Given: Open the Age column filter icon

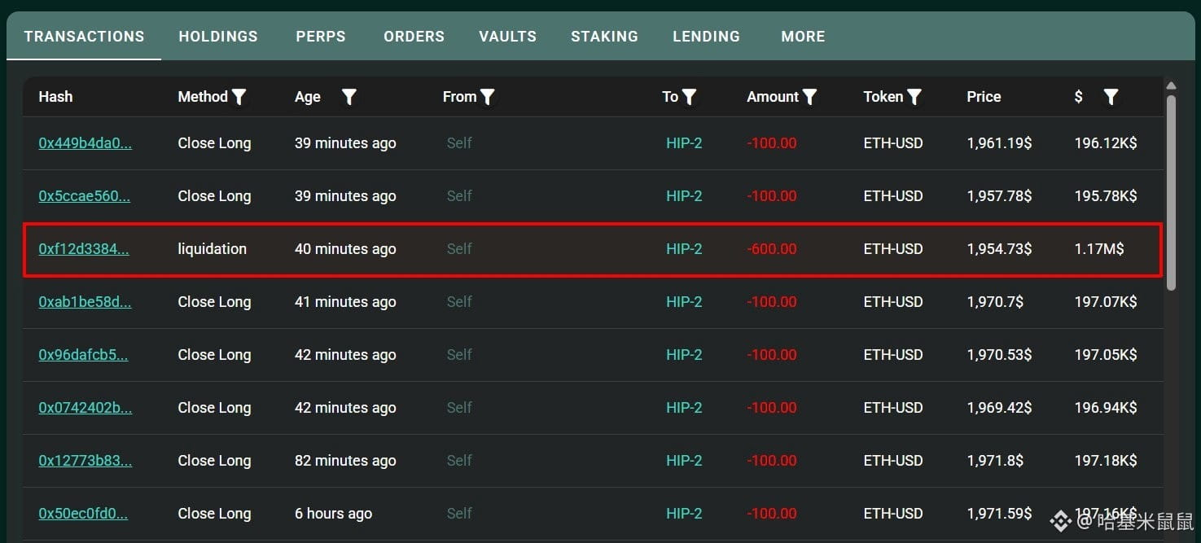Looking at the screenshot, I should (348, 97).
